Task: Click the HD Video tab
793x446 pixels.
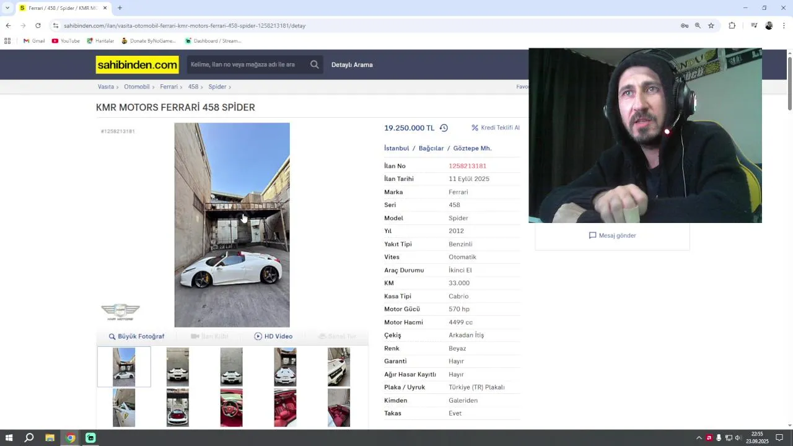Action: pos(273,336)
